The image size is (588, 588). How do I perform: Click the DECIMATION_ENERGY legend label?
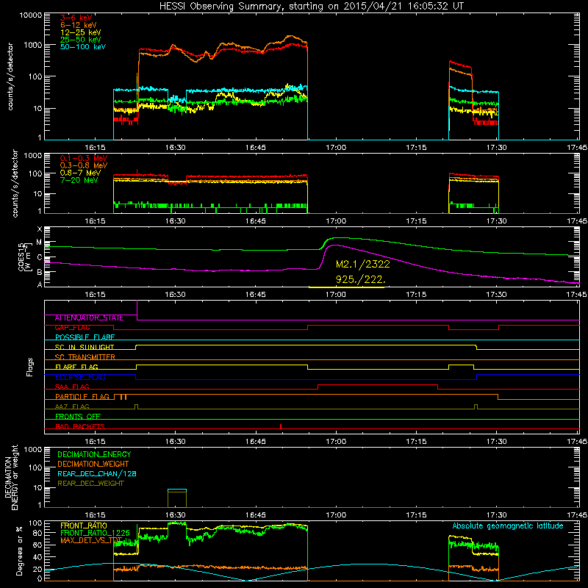94,454
